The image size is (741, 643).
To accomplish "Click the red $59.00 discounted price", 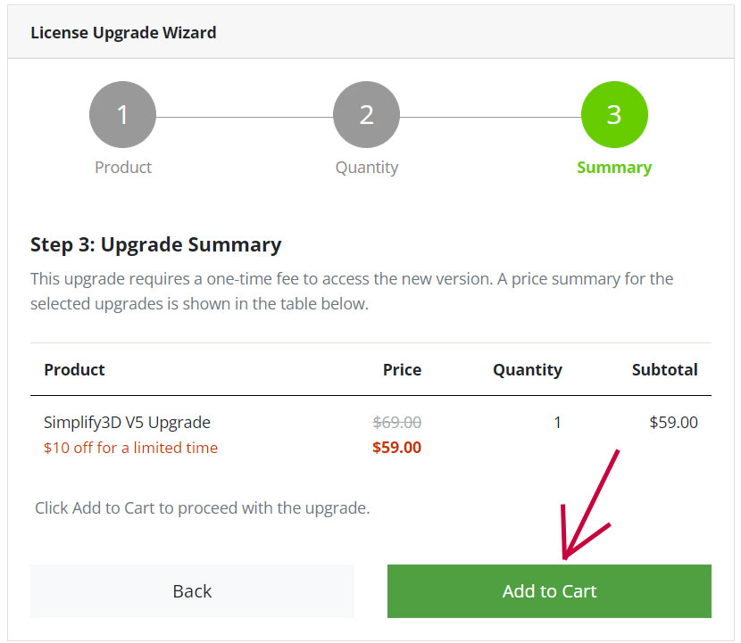I will 396,448.
